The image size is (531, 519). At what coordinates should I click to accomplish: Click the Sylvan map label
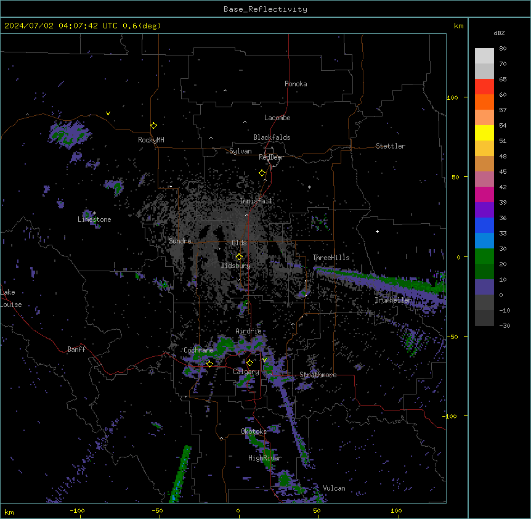[240, 151]
